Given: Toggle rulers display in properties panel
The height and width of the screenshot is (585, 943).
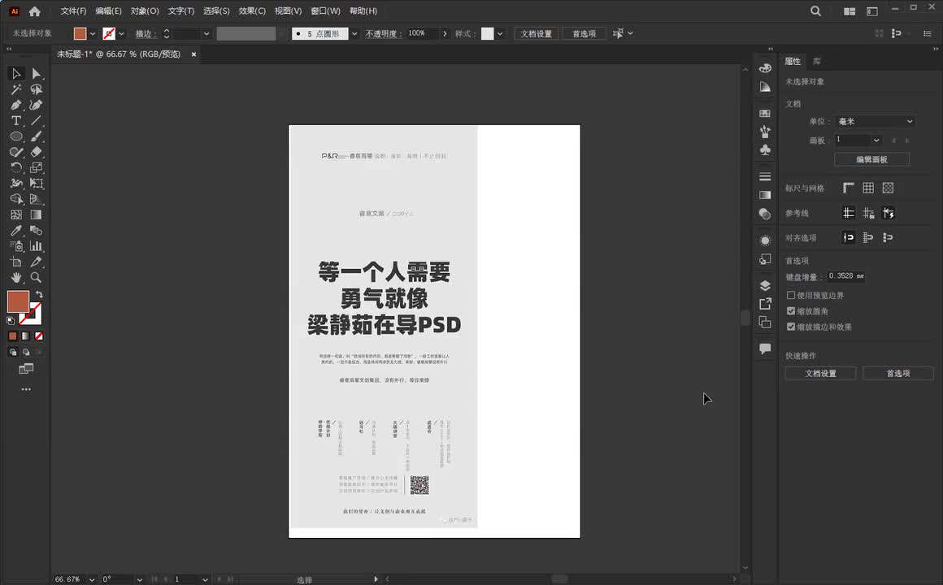Looking at the screenshot, I should click(849, 188).
